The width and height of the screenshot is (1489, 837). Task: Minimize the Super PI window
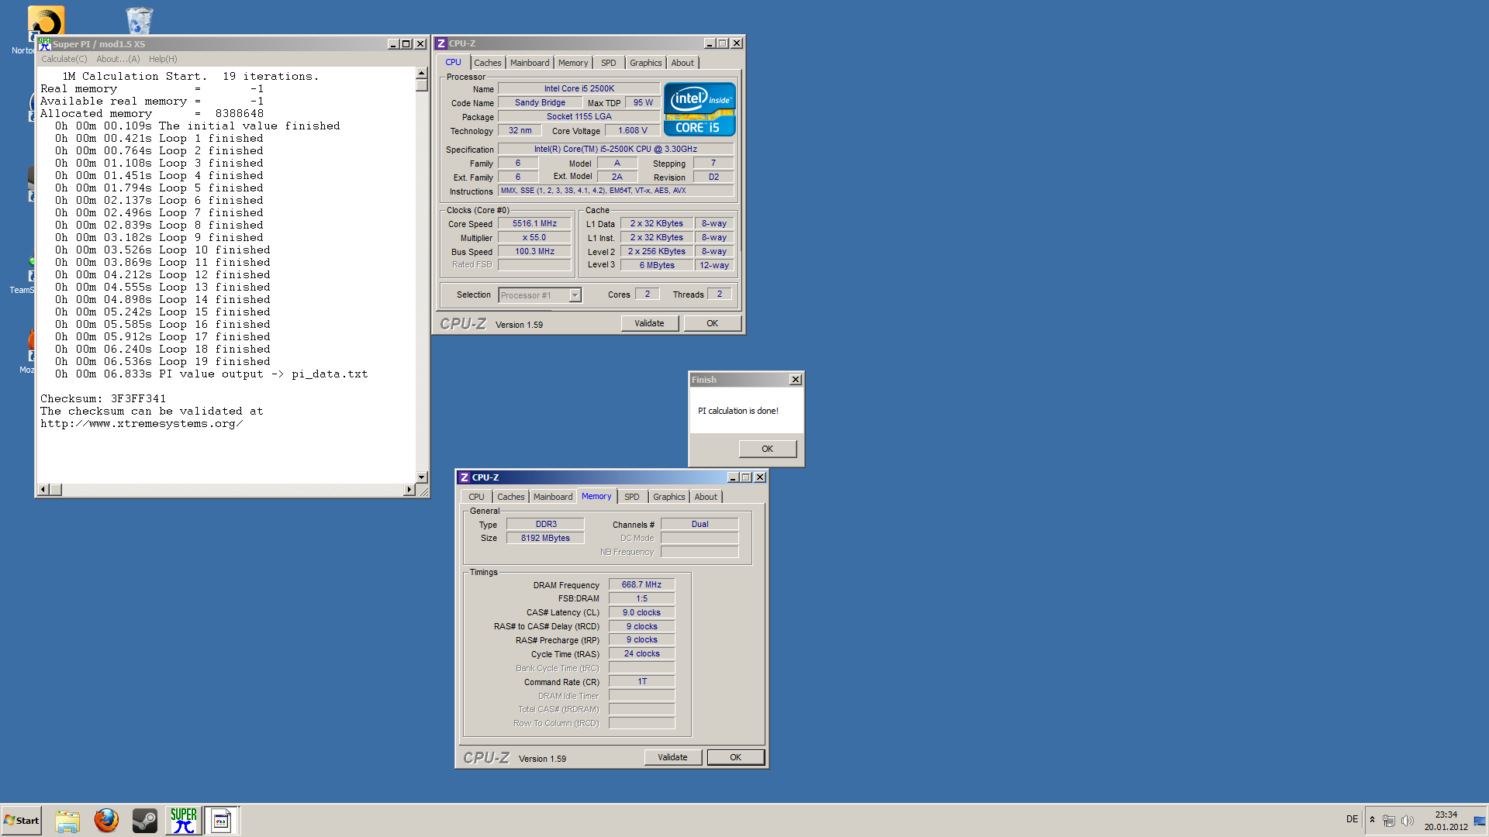(x=393, y=44)
